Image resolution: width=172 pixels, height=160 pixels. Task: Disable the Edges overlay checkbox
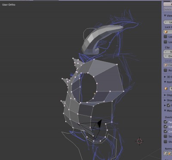(x=166, y=126)
